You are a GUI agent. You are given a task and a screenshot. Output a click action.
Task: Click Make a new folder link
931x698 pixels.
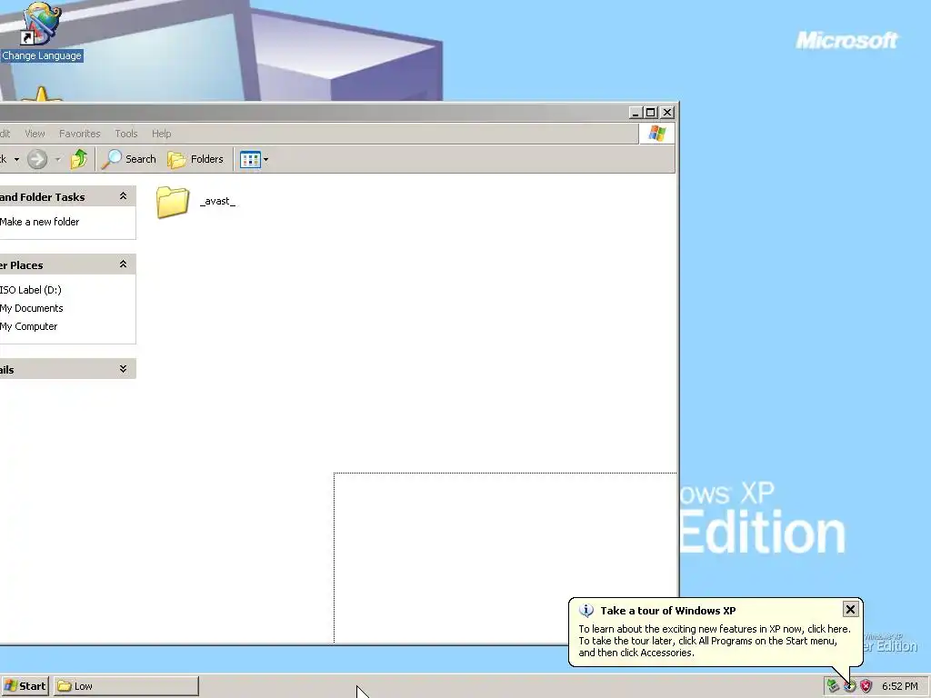(39, 222)
